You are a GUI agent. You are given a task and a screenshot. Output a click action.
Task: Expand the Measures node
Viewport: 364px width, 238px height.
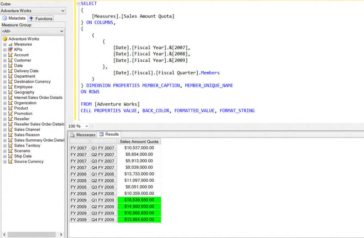point(5,44)
